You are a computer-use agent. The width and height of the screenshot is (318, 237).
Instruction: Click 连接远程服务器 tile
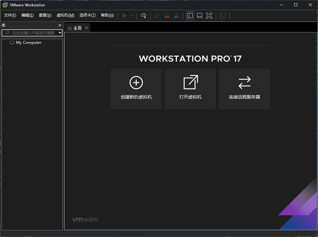coord(244,89)
